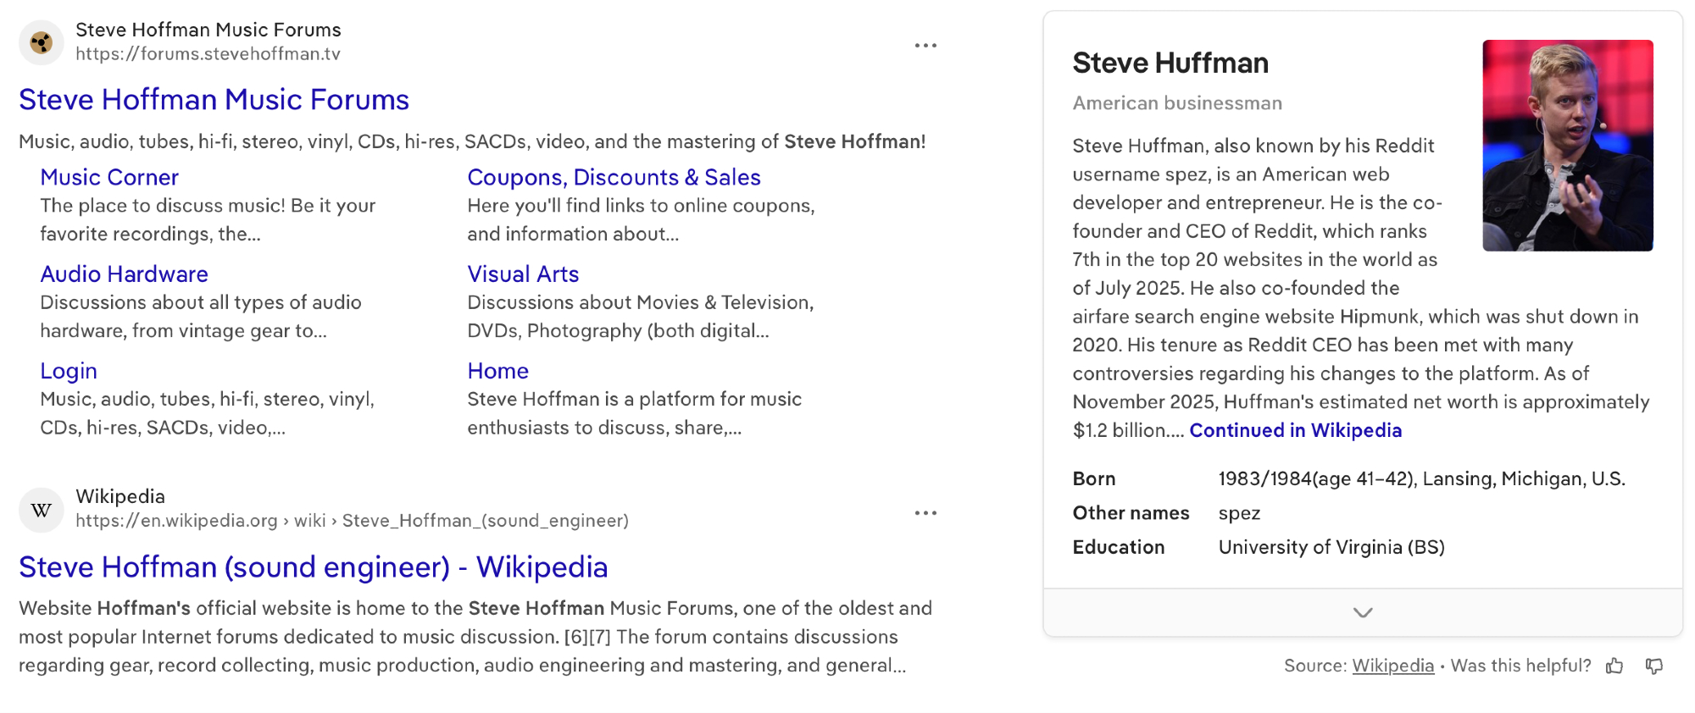Click the thumbs up helpful icon
The height and width of the screenshot is (713, 1695).
pos(1614,666)
